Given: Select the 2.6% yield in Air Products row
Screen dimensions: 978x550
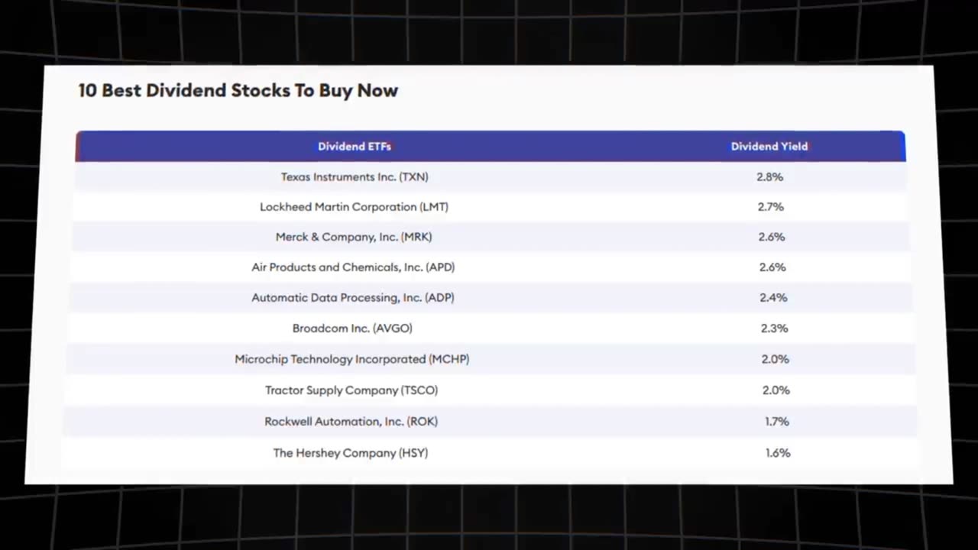Looking at the screenshot, I should tap(772, 267).
